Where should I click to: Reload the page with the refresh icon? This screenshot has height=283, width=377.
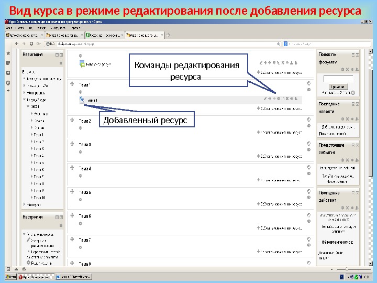(31, 43)
